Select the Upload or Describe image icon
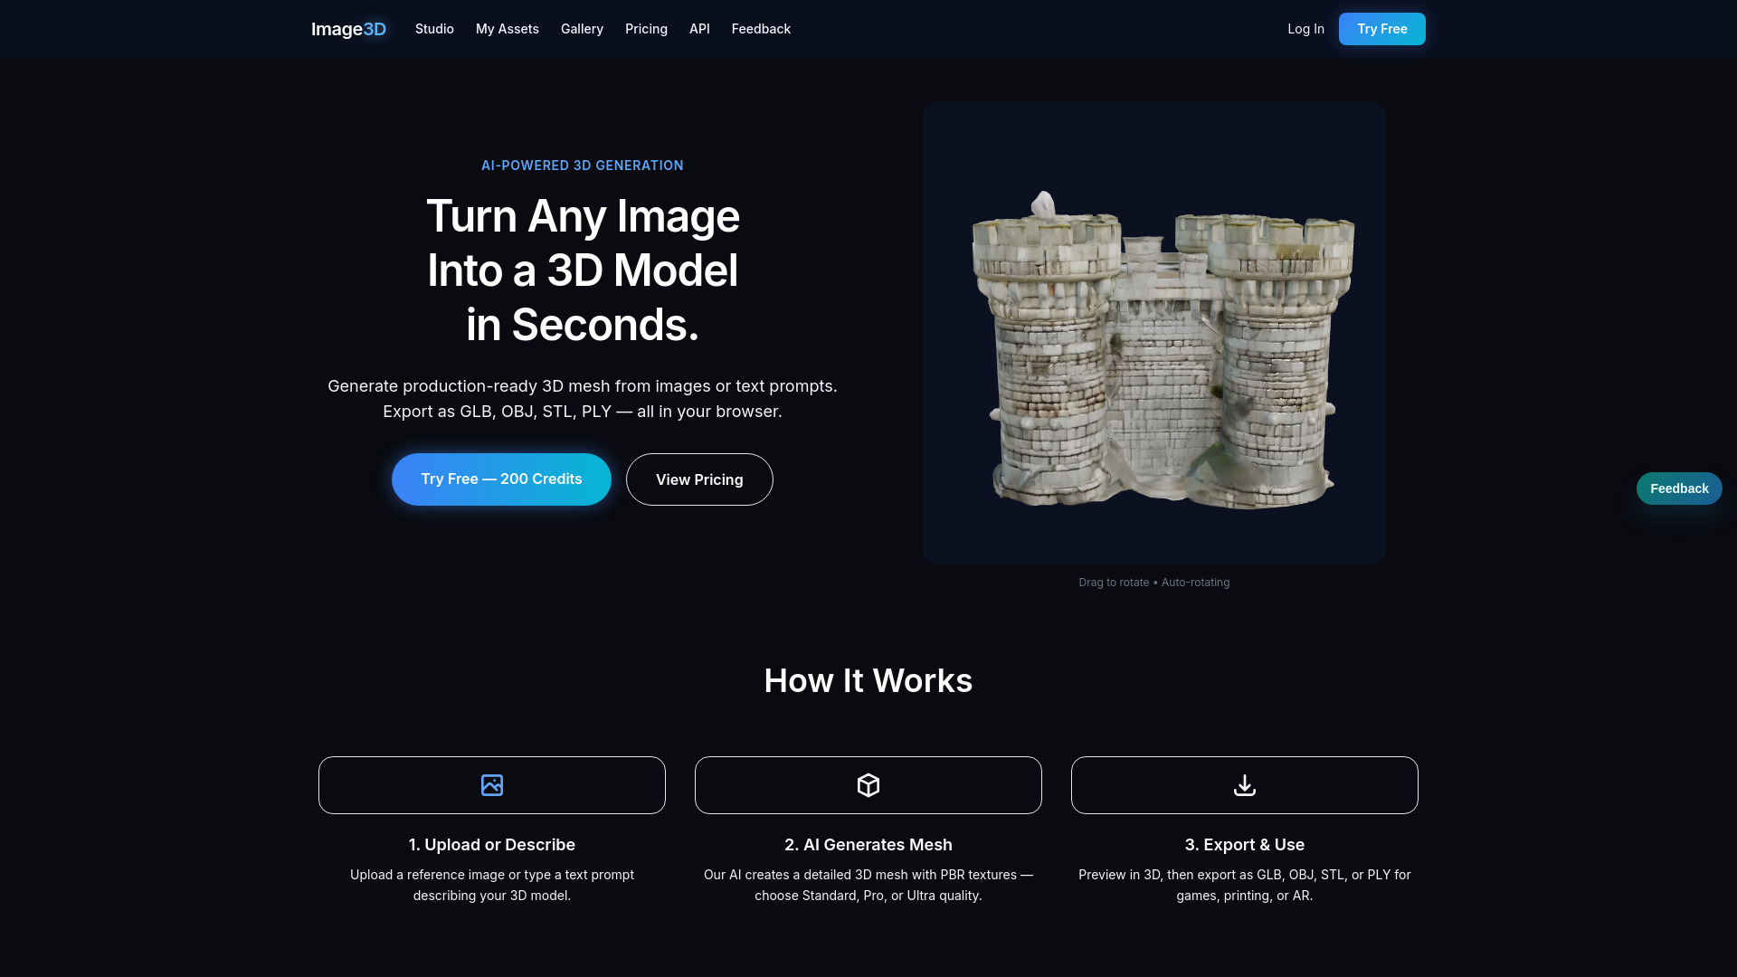The width and height of the screenshot is (1737, 977). tap(491, 784)
